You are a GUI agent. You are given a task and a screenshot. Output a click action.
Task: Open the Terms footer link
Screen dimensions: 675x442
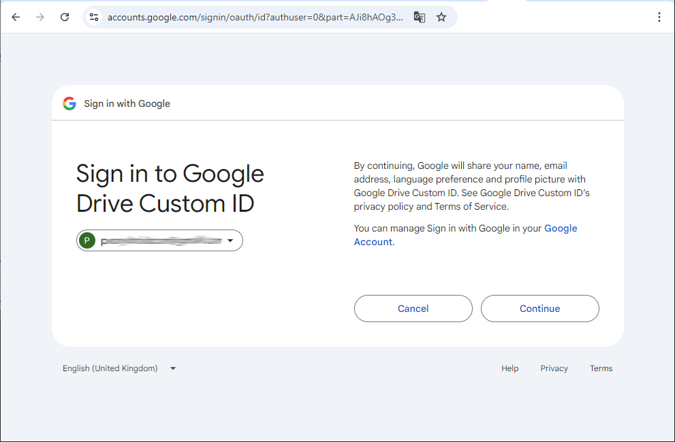601,368
